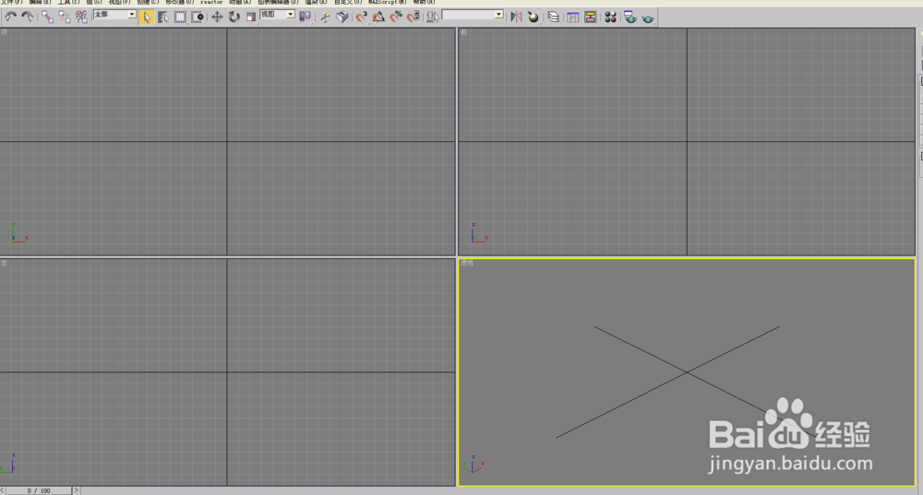Open the 文件(F) menu

coord(12,3)
